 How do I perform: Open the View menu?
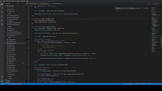pyautogui.click(x=13, y=1)
